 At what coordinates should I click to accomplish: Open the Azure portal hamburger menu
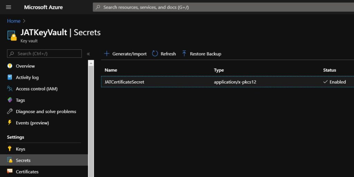tap(8, 7)
